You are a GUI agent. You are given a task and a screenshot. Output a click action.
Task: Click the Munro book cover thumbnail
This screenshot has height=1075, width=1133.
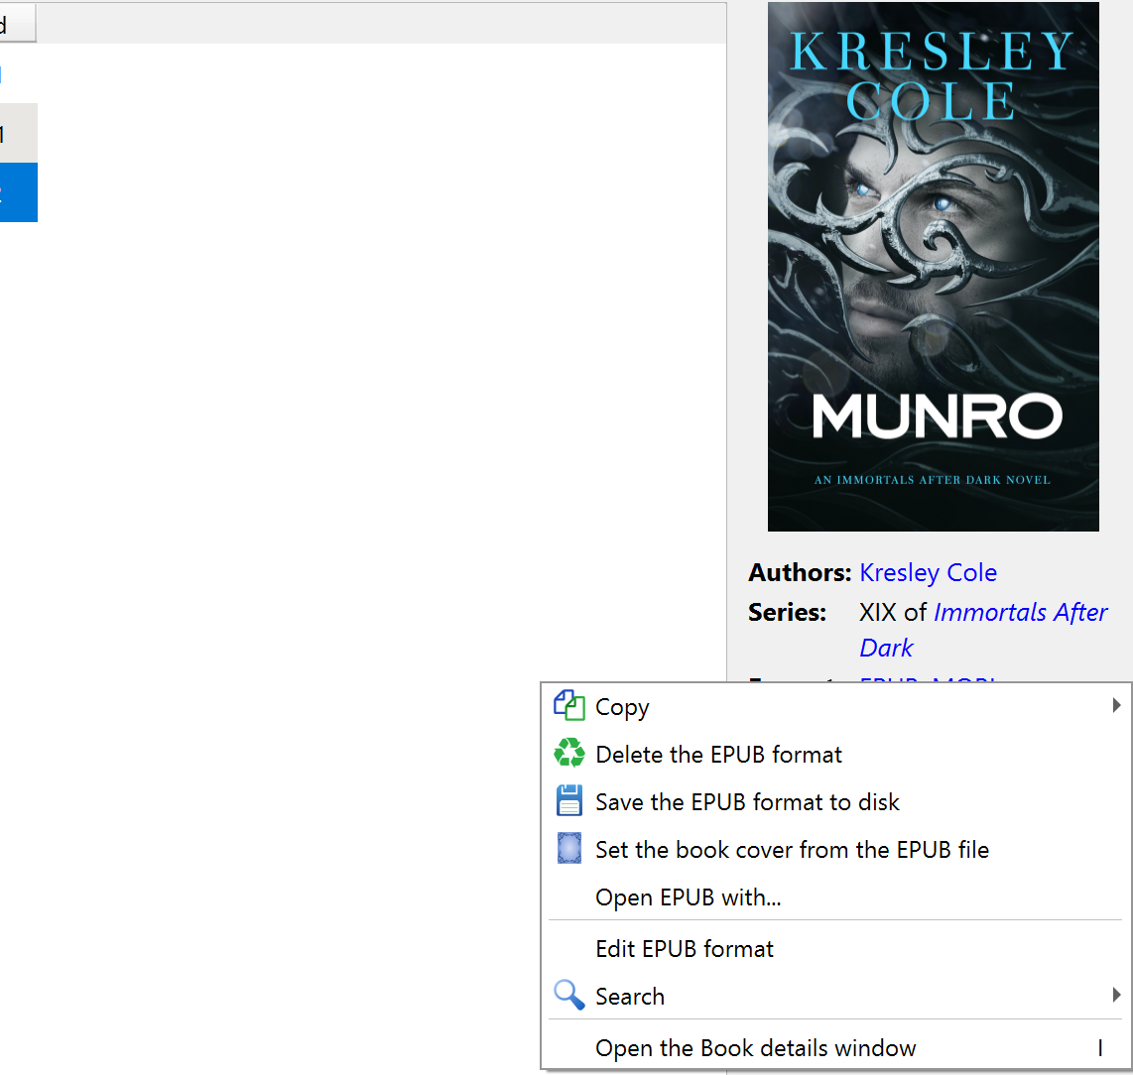[x=933, y=267]
